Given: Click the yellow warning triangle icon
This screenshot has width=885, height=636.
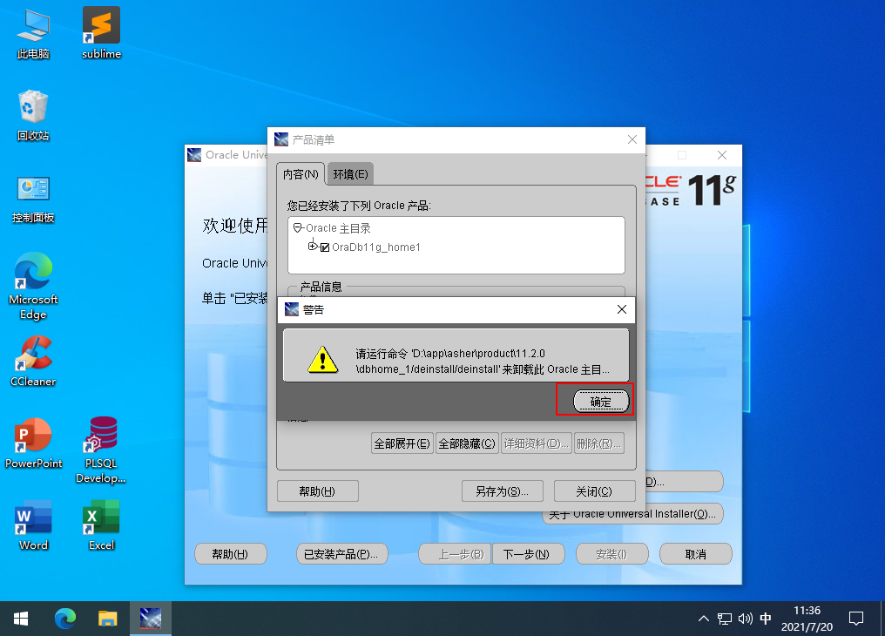Looking at the screenshot, I should [323, 360].
